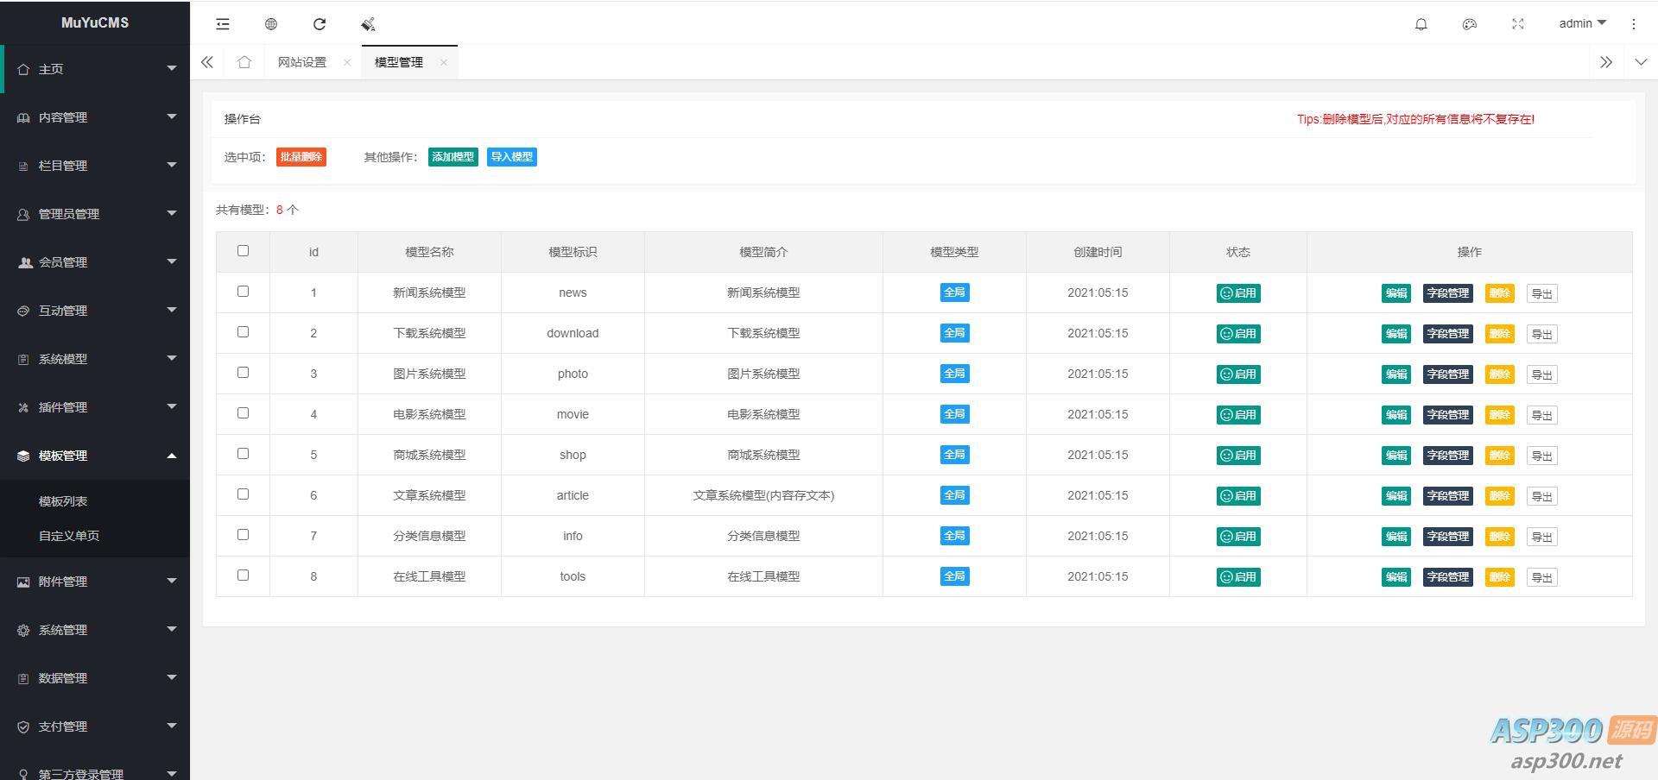1658x780 pixels.
Task: Toggle the select-all checkbox in the table header
Action: point(243,251)
